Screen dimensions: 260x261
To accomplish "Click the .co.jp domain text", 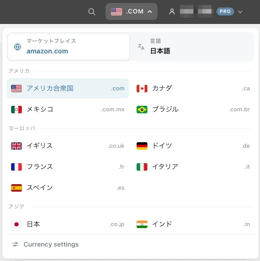I will [x=117, y=225].
